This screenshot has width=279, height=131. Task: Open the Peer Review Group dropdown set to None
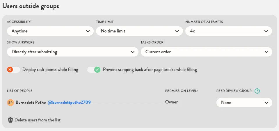point(244,103)
